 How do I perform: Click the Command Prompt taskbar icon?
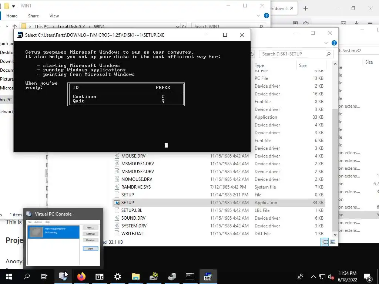(x=190, y=277)
